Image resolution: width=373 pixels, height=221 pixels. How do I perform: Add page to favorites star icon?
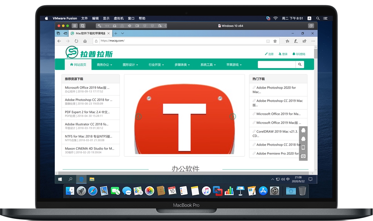pos(275,41)
